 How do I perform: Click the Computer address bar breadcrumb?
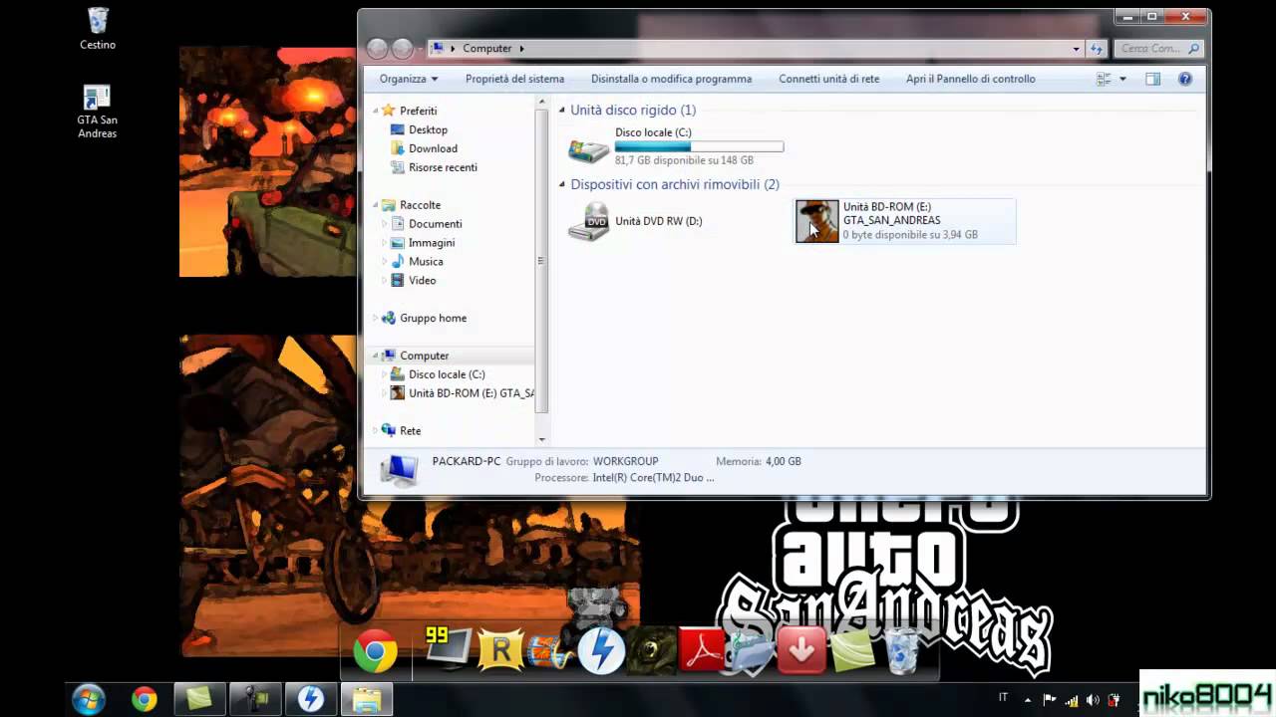pos(486,48)
